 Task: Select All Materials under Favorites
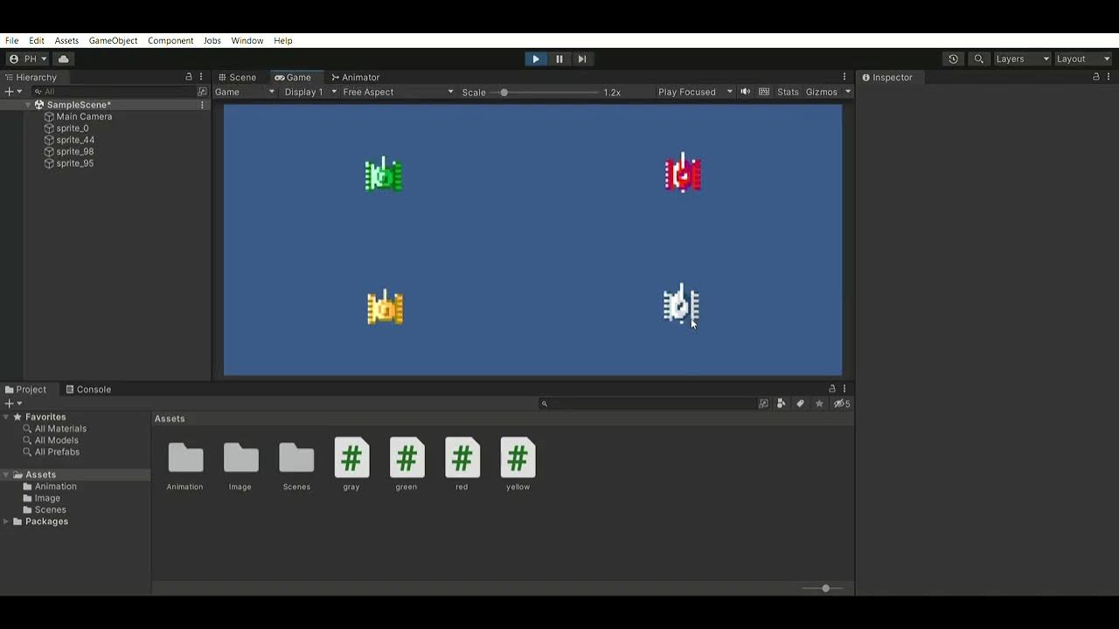pyautogui.click(x=60, y=429)
